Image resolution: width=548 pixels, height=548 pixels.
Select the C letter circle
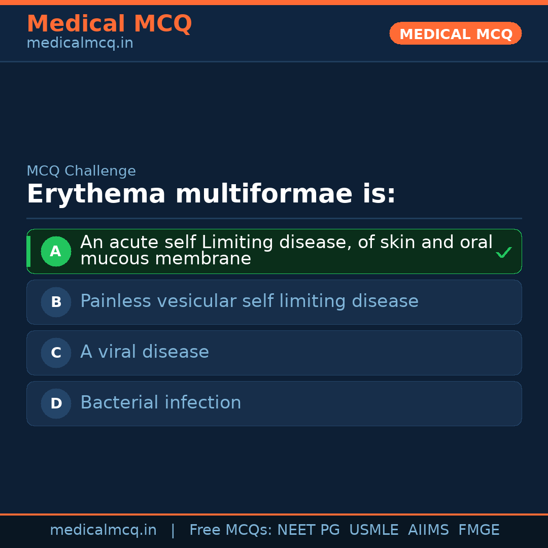point(56,353)
